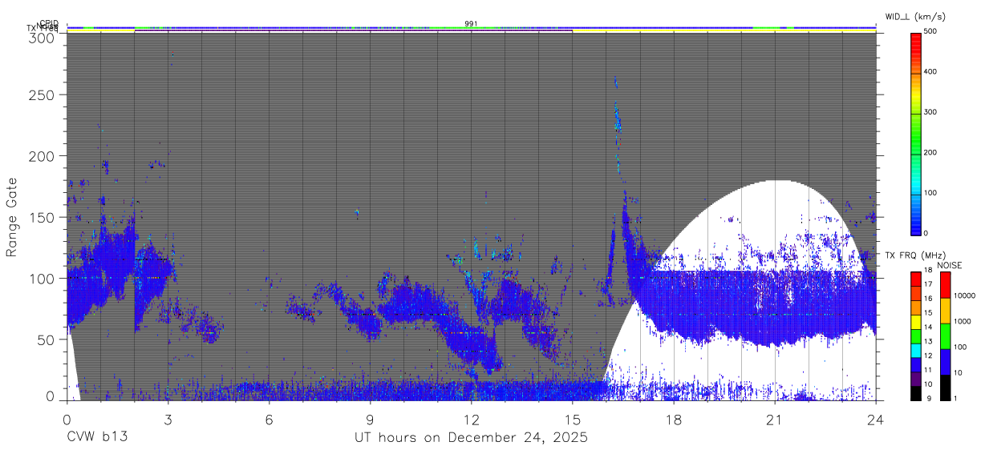Click the 15 label on TX FRQ legend
The image size is (985, 454).
coord(928,312)
